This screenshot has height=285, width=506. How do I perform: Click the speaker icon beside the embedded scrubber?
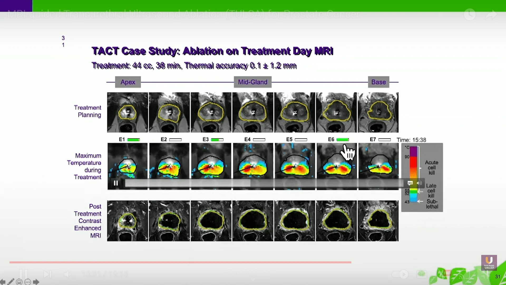point(419,183)
